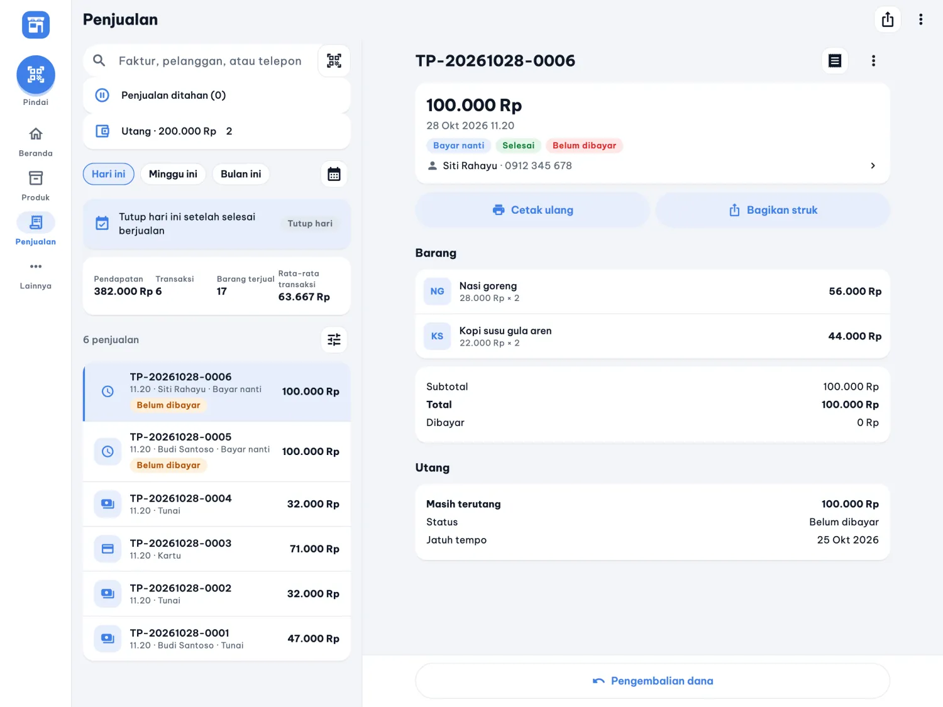The width and height of the screenshot is (943, 707).
Task: Click the Rata-rata transaksi 63.667 Rp stat
Action: point(304,285)
